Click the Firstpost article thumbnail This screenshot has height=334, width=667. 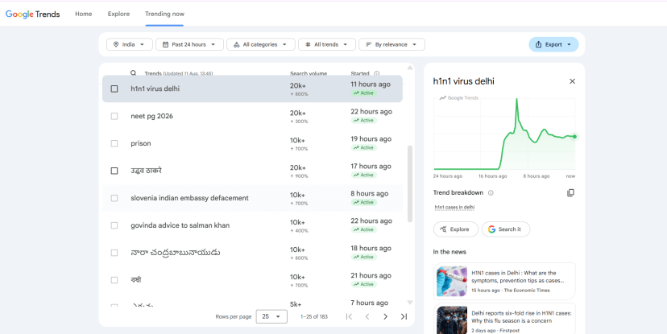click(452, 320)
